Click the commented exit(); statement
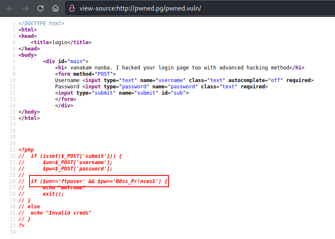 (53, 194)
